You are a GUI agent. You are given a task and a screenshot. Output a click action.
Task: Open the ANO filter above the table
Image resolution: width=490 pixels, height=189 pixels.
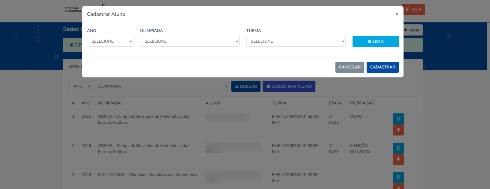(80, 86)
